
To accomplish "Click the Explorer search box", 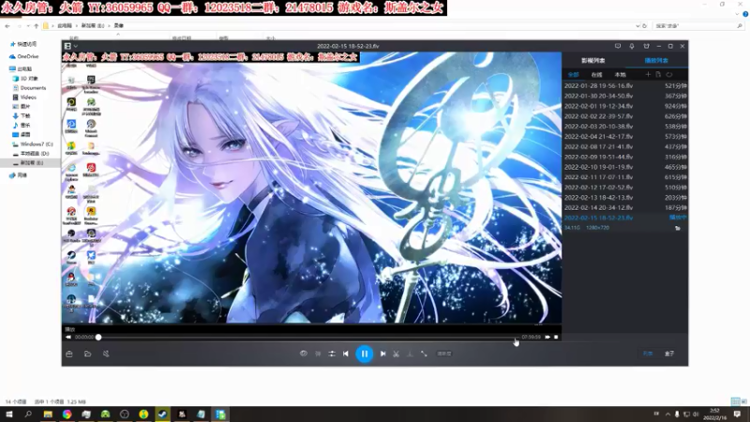I will [x=698, y=26].
